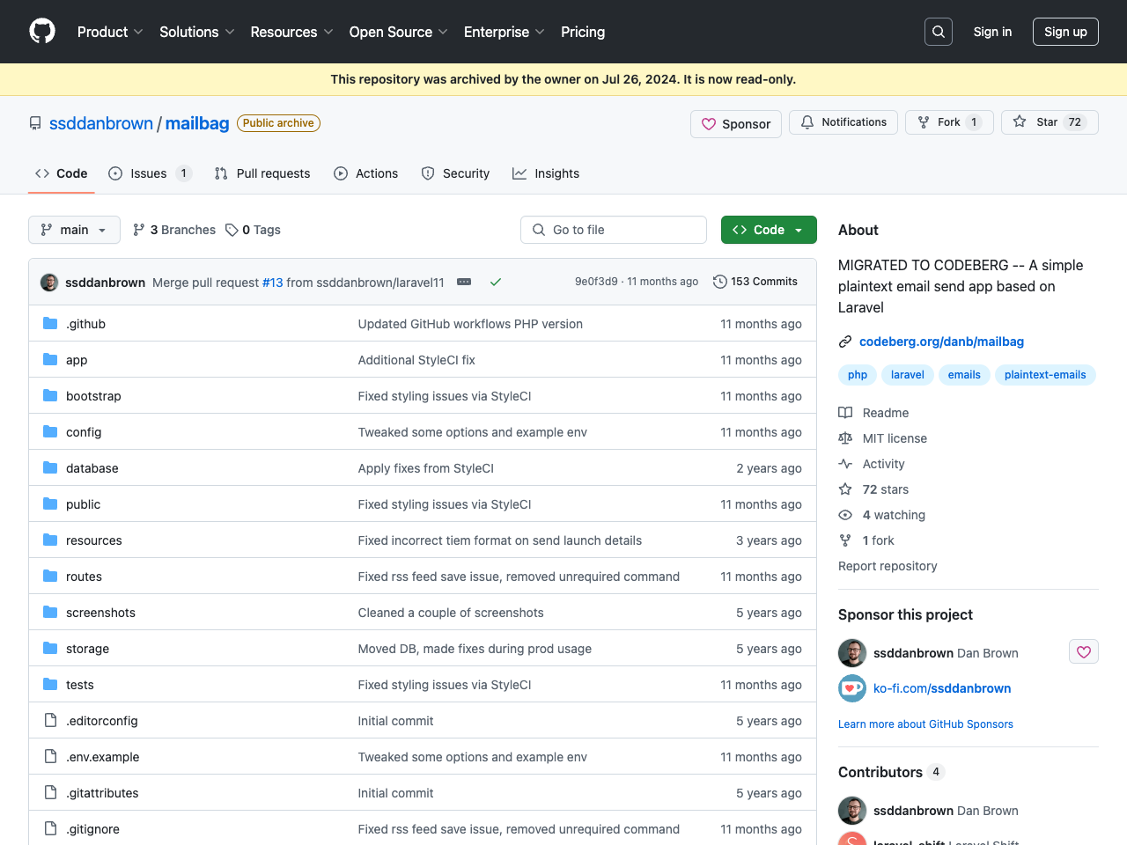
Task: Open the mailbag repository name link
Action: [197, 123]
